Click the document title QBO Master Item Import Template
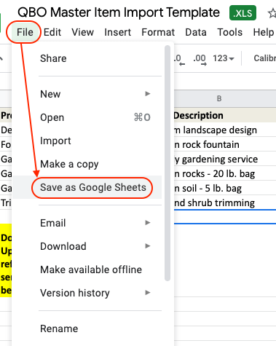The width and height of the screenshot is (276, 346). click(x=119, y=12)
